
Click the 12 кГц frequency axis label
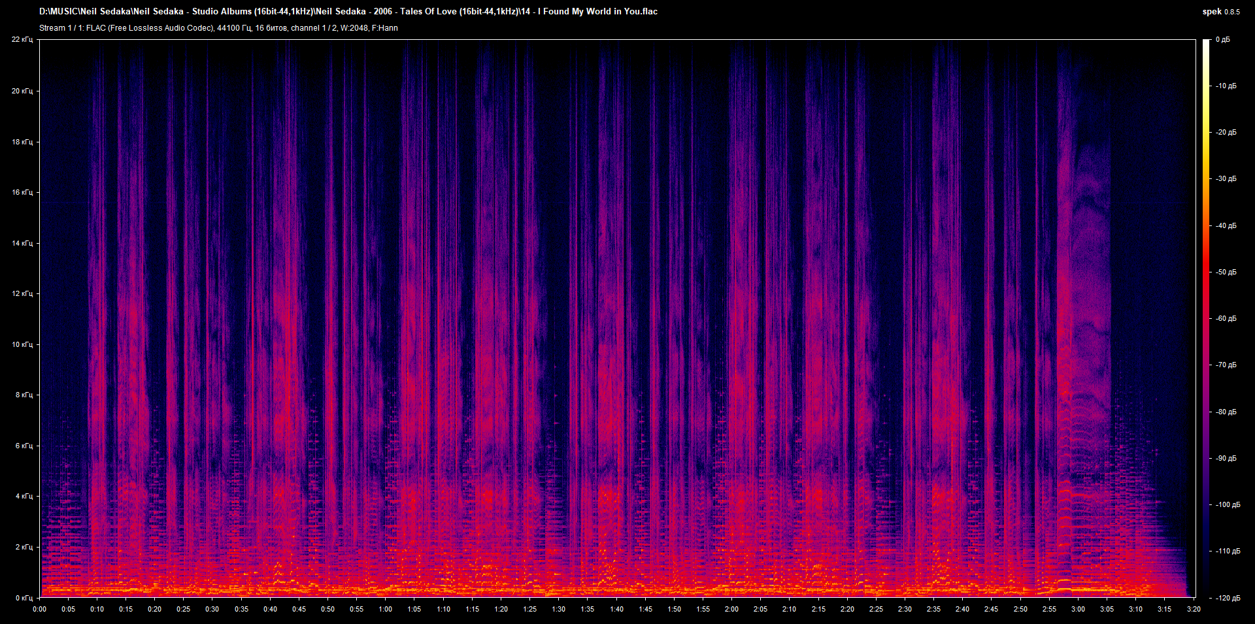pyautogui.click(x=22, y=293)
